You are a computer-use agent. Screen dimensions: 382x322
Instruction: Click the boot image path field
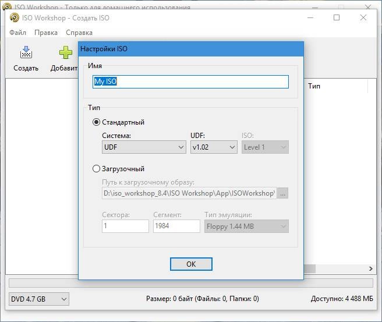pos(189,193)
